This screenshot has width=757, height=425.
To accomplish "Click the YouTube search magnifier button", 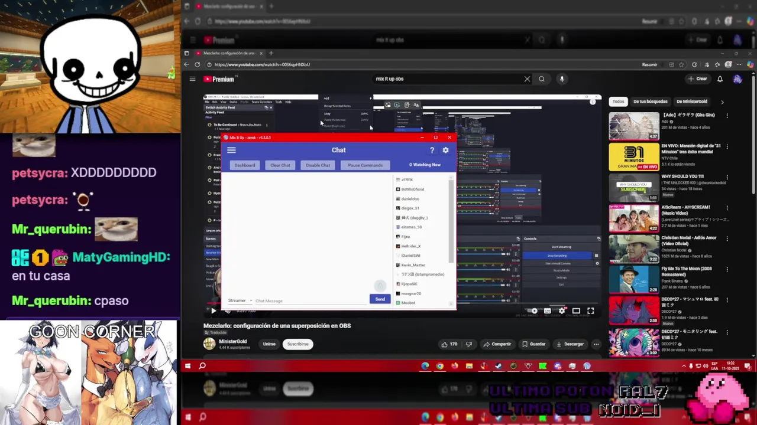I will point(541,79).
